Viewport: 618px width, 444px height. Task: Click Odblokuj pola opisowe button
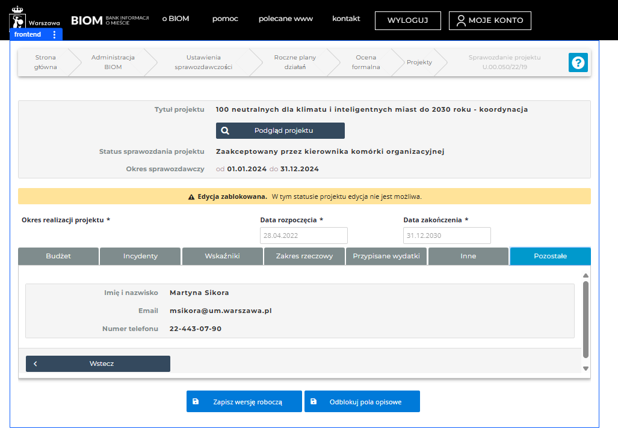tap(362, 401)
